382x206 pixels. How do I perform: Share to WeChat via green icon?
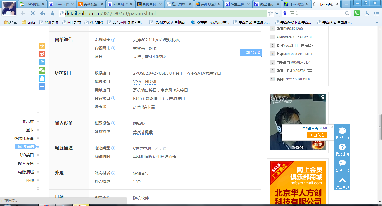(x=42, y=71)
